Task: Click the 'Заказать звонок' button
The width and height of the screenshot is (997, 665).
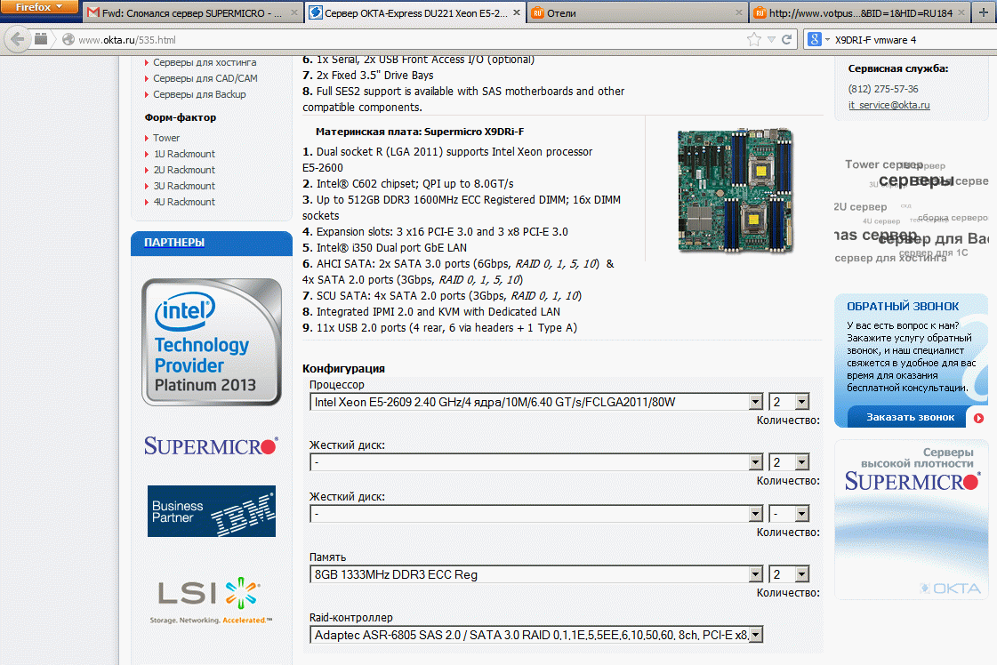Action: [910, 417]
